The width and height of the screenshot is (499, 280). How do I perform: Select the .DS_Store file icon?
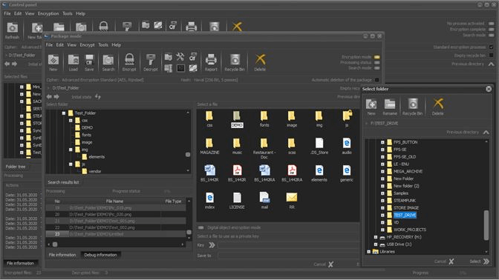click(x=319, y=146)
